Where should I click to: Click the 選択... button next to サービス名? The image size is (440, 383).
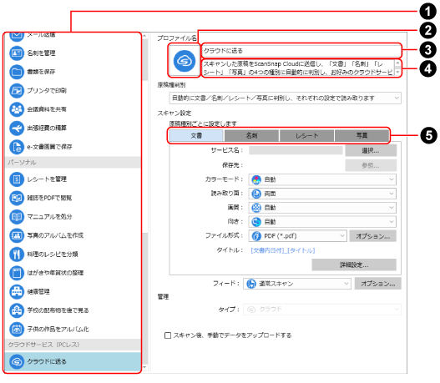point(371,150)
